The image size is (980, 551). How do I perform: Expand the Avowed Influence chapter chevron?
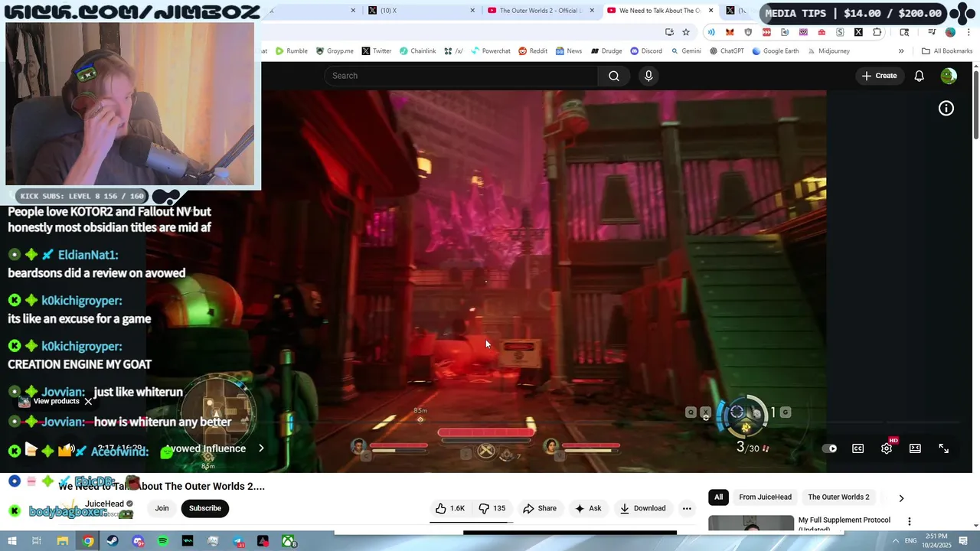261,448
